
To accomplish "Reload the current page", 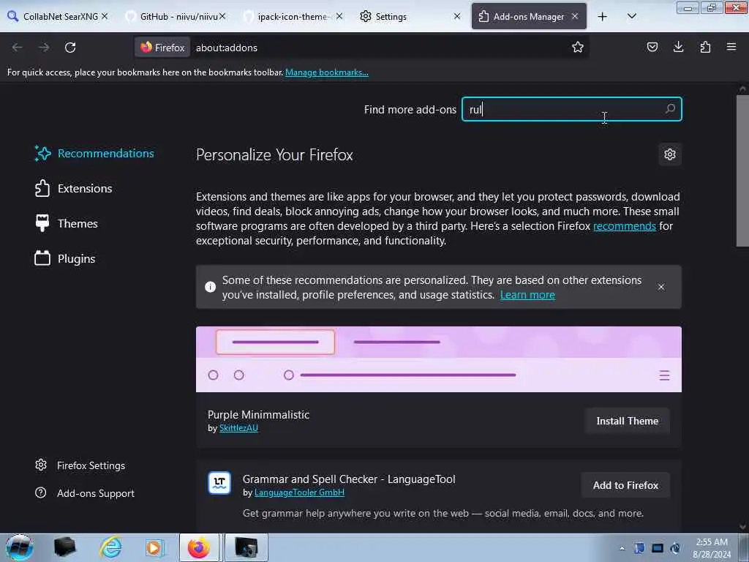I will (x=70, y=48).
